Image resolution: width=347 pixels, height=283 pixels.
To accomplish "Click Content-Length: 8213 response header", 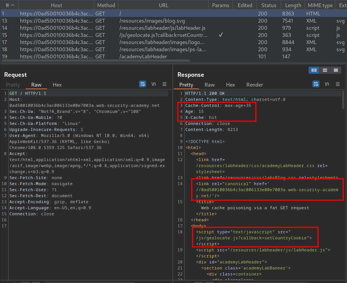I will tap(212, 129).
